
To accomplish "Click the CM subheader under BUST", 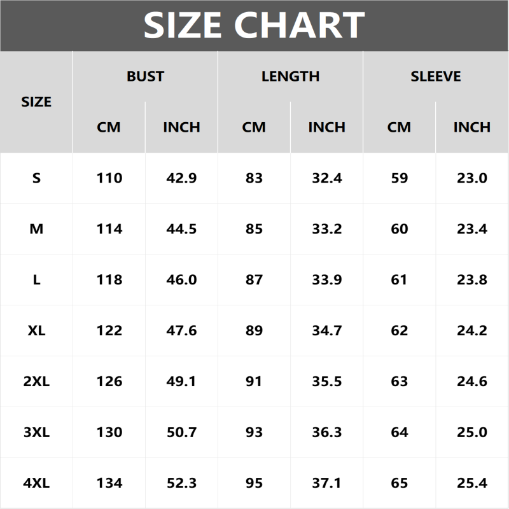I will [109, 127].
